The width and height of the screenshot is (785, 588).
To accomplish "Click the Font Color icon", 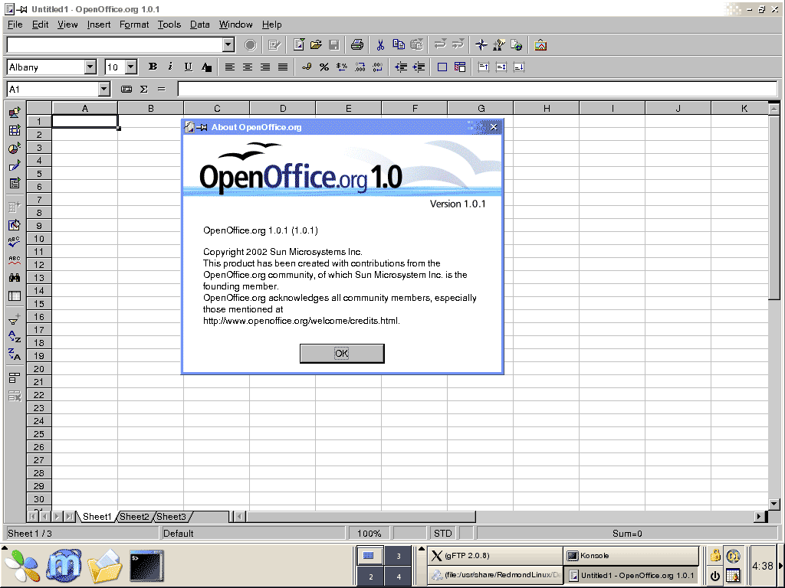I will coord(206,67).
